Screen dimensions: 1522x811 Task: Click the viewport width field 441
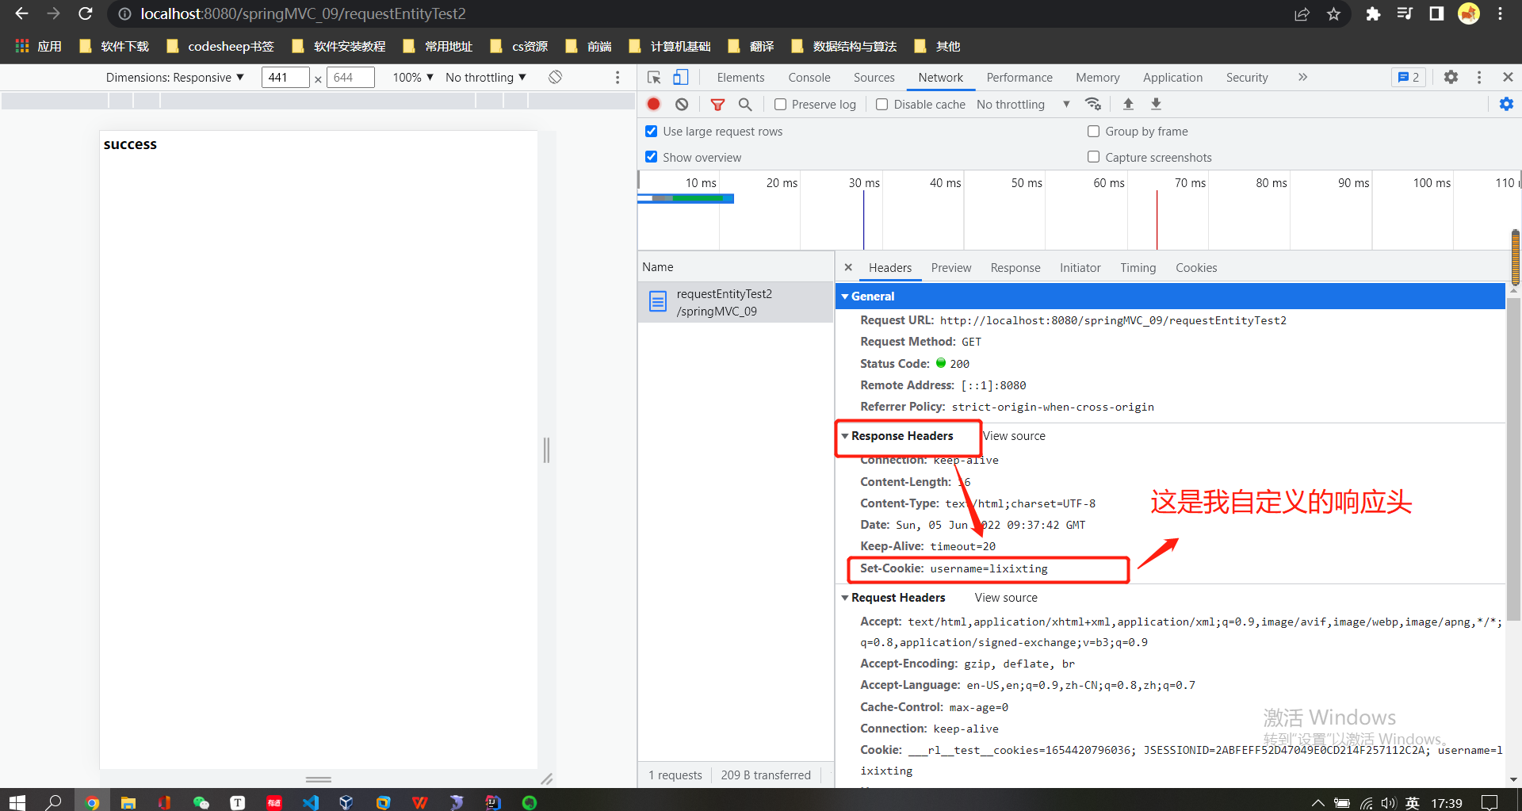point(285,78)
